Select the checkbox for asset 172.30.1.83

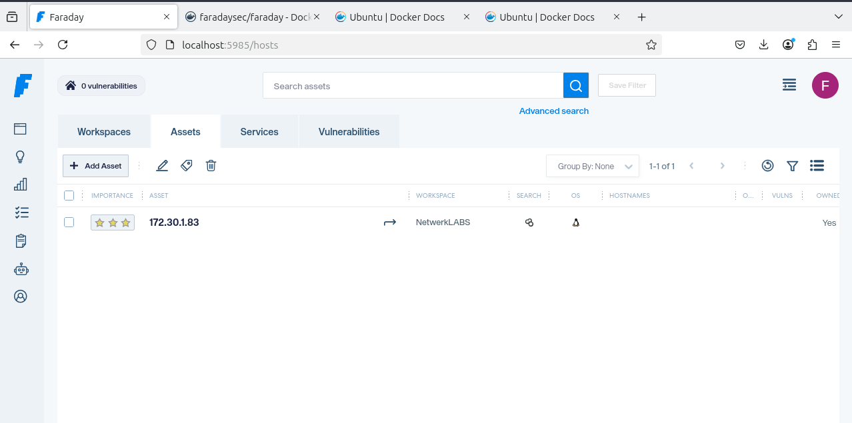[x=69, y=222]
